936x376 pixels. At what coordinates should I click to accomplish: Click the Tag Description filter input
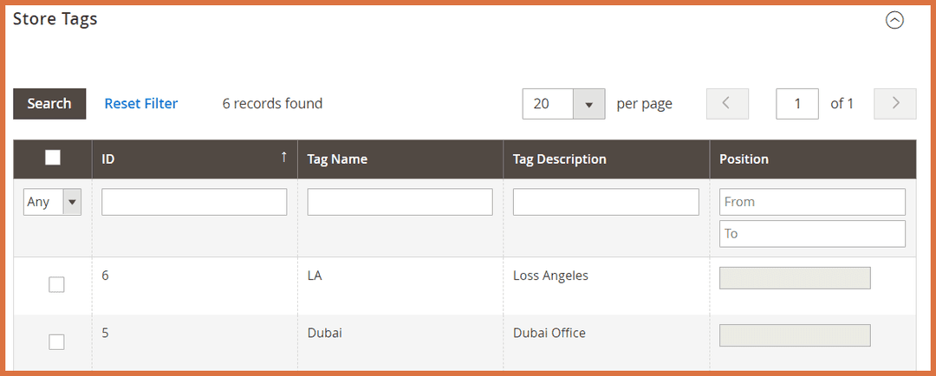[x=606, y=202]
